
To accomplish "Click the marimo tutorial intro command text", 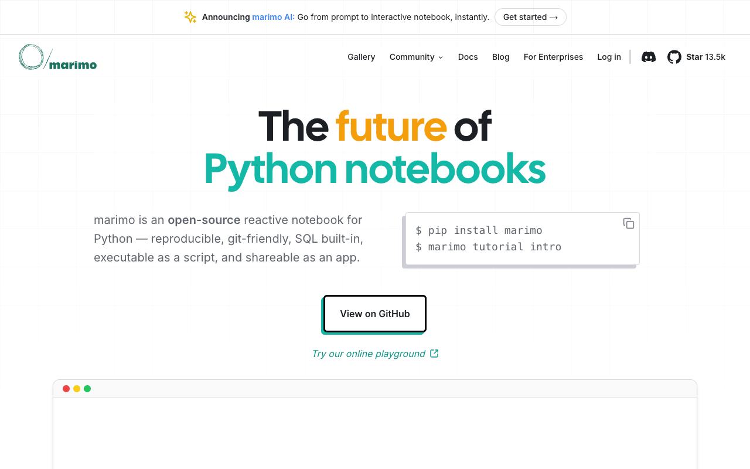I will point(495,247).
